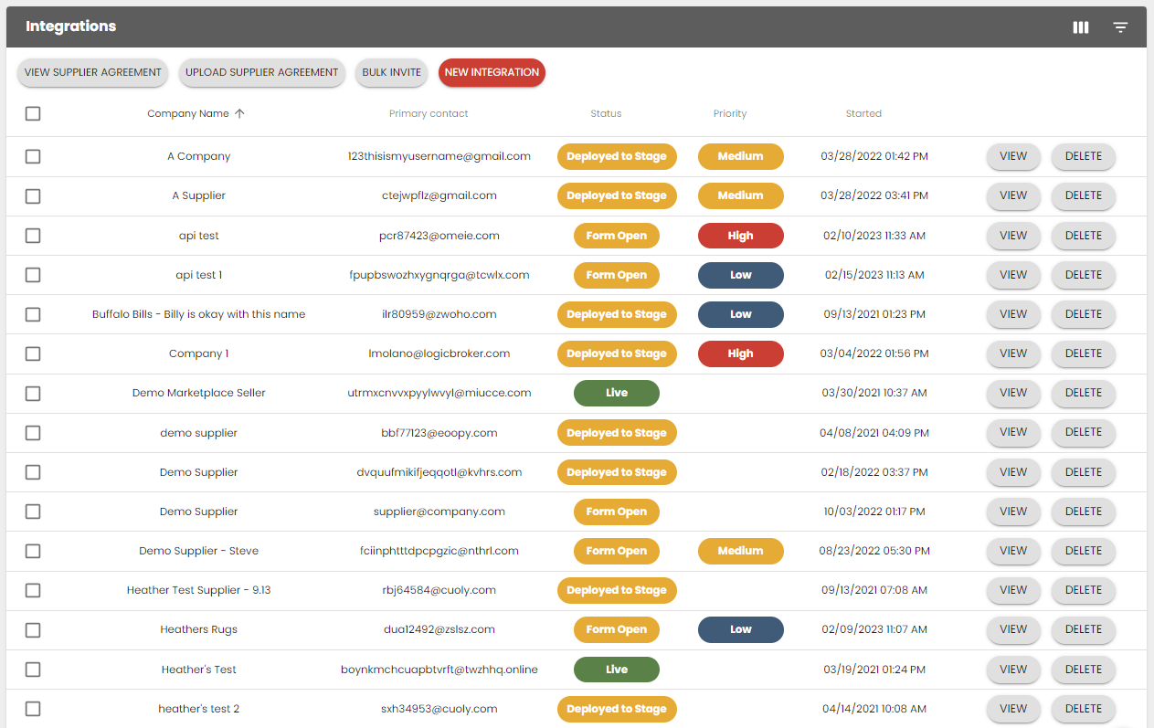Tick the Demo Marketplace Seller checkbox
The width and height of the screenshot is (1154, 728).
[33, 393]
